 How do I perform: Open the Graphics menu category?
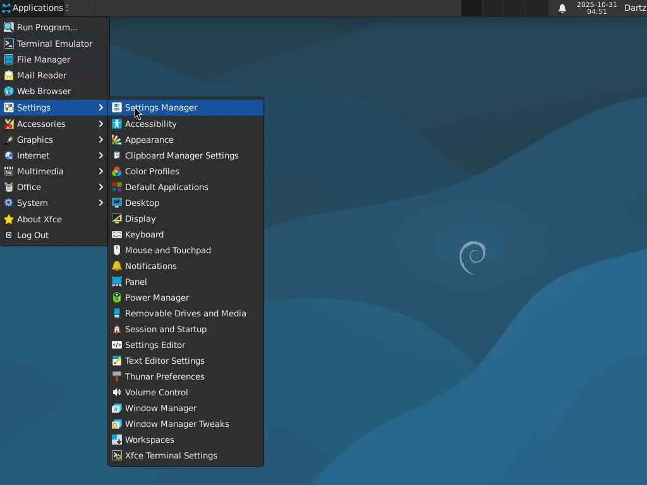coord(54,140)
